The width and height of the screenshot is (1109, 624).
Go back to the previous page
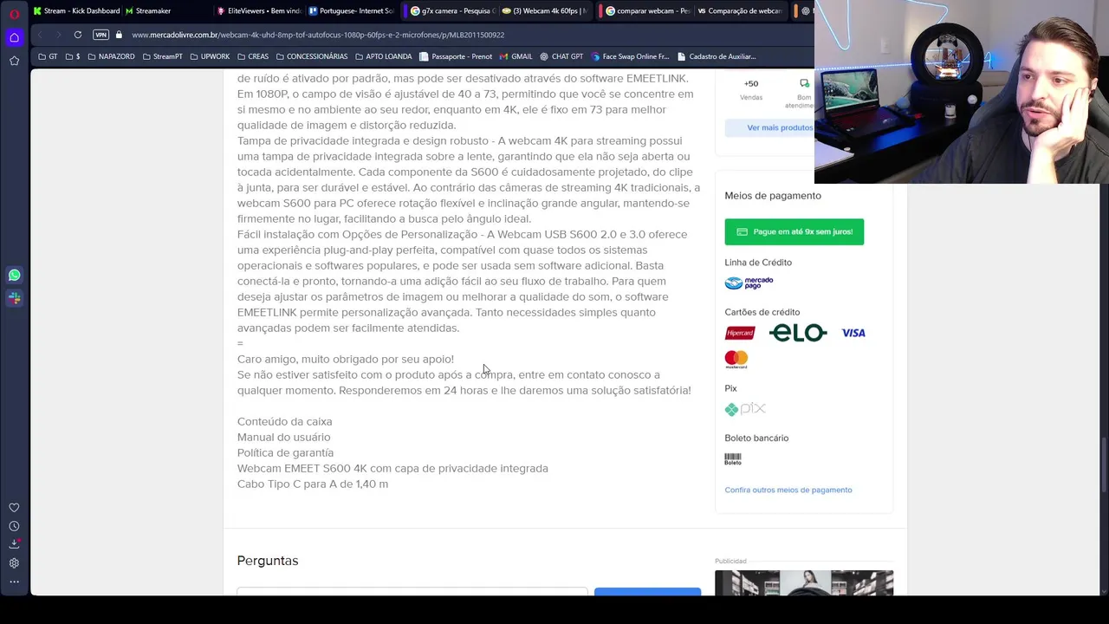40,35
